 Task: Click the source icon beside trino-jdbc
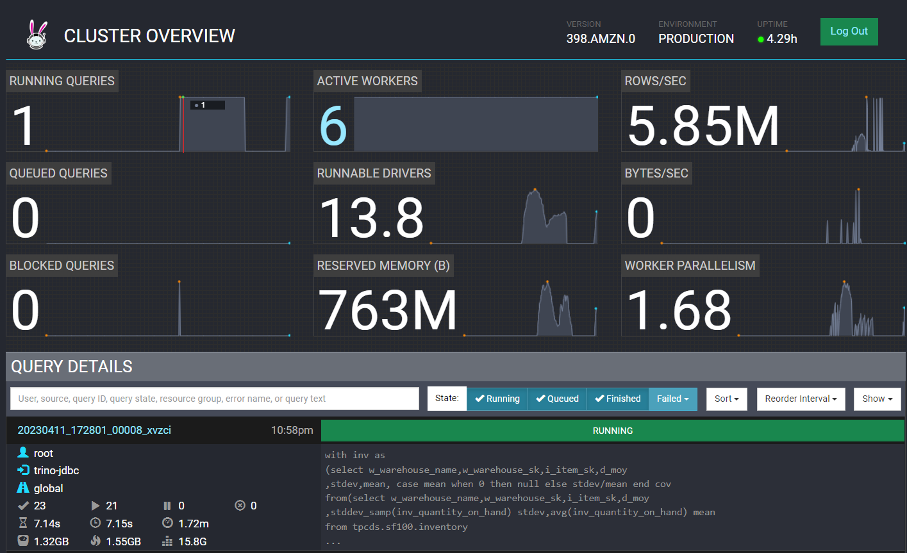coord(23,470)
